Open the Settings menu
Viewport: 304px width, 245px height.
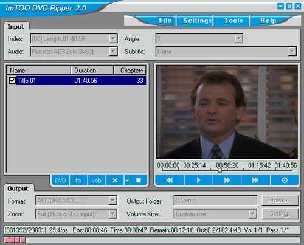[197, 21]
